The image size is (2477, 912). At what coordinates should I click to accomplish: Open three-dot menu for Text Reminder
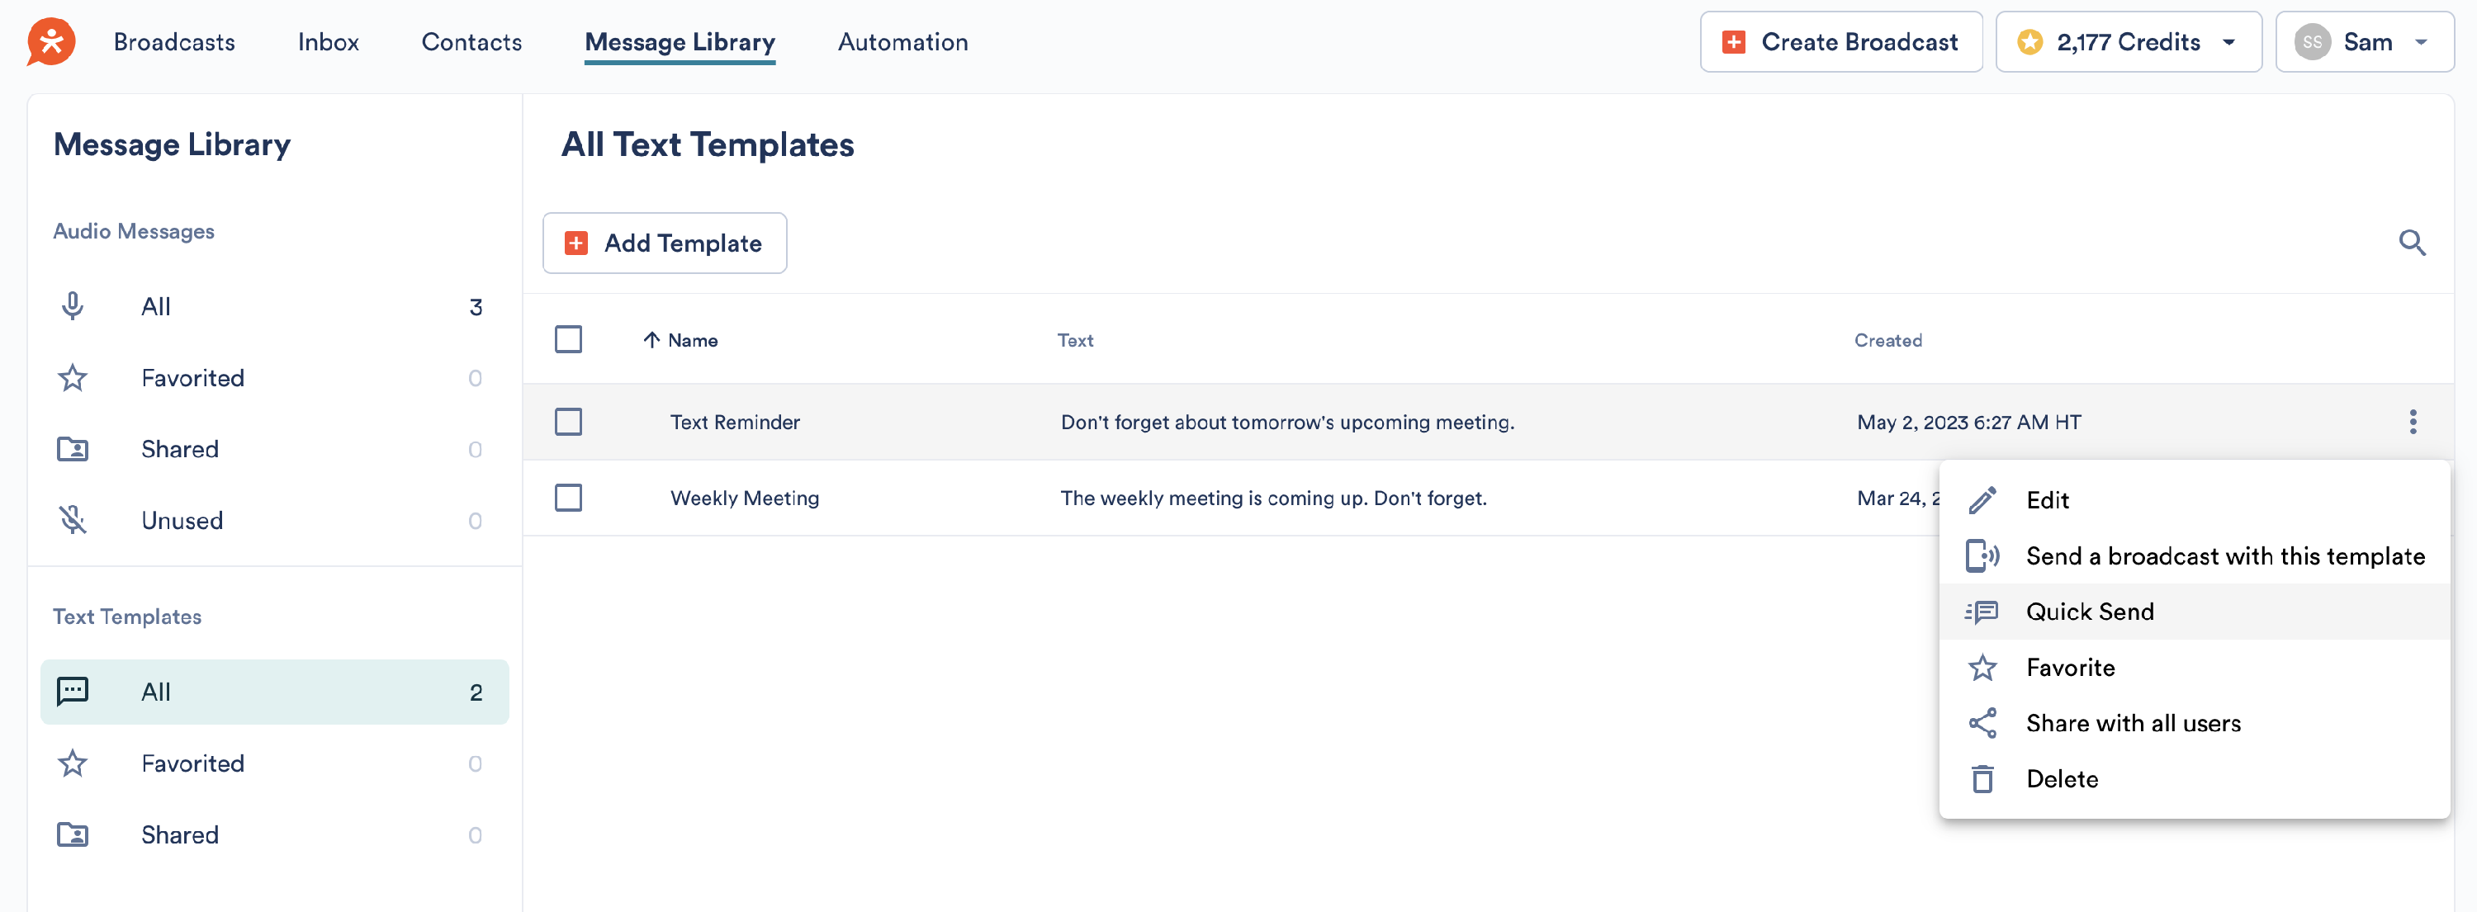coord(2412,422)
